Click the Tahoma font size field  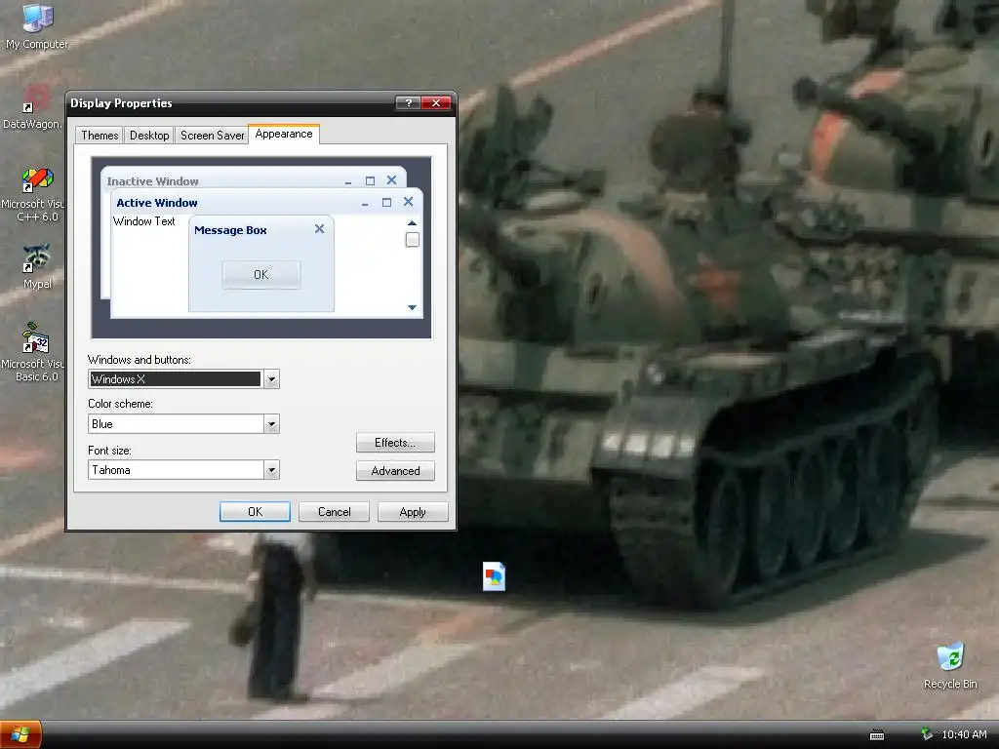pos(176,470)
